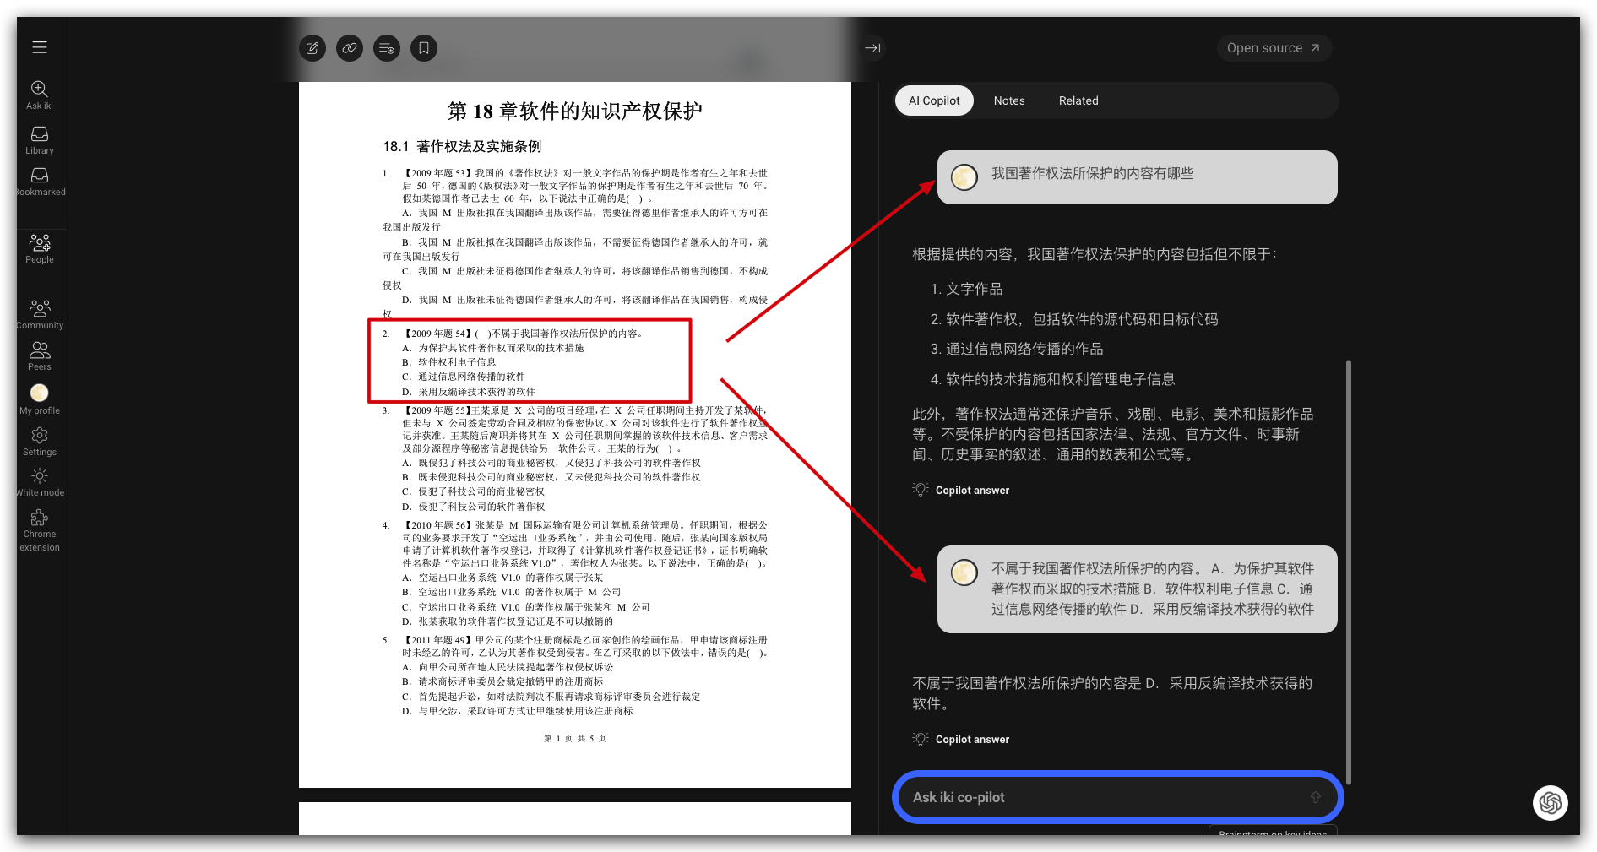Image resolution: width=1597 pixels, height=852 pixels.
Task: Select the AI Copilot tab
Action: click(934, 100)
